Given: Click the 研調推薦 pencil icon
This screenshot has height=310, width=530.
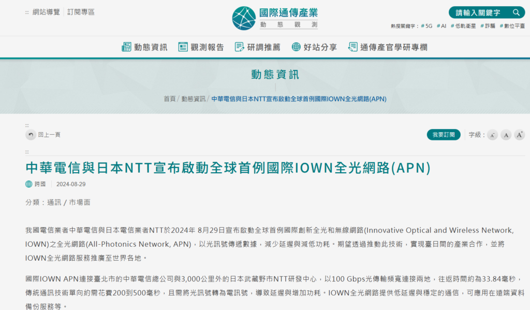Looking at the screenshot, I should point(239,47).
